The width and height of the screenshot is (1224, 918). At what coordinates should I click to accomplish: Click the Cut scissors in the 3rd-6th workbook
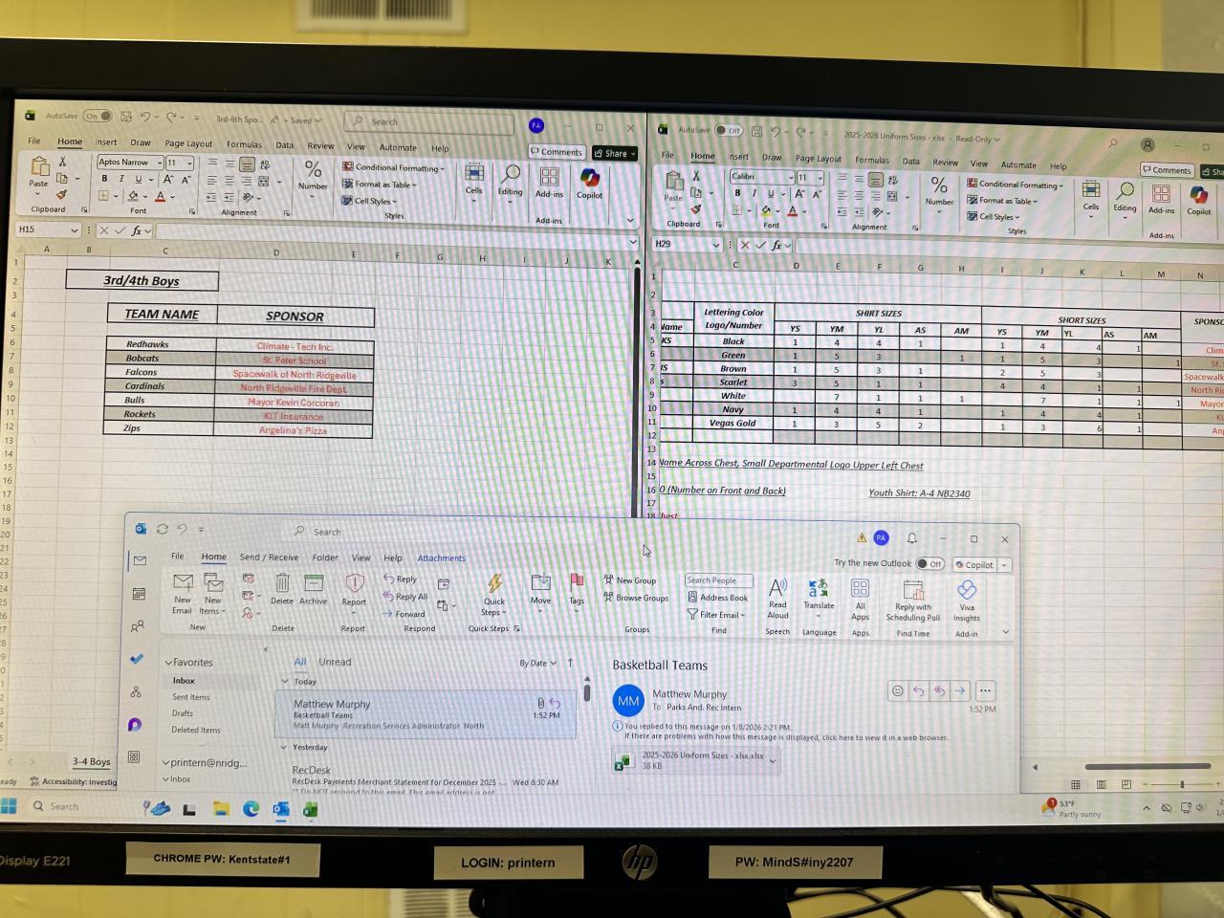[63, 162]
